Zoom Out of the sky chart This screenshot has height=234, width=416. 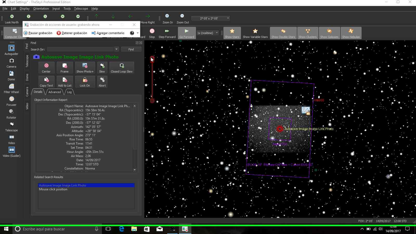tap(183, 18)
